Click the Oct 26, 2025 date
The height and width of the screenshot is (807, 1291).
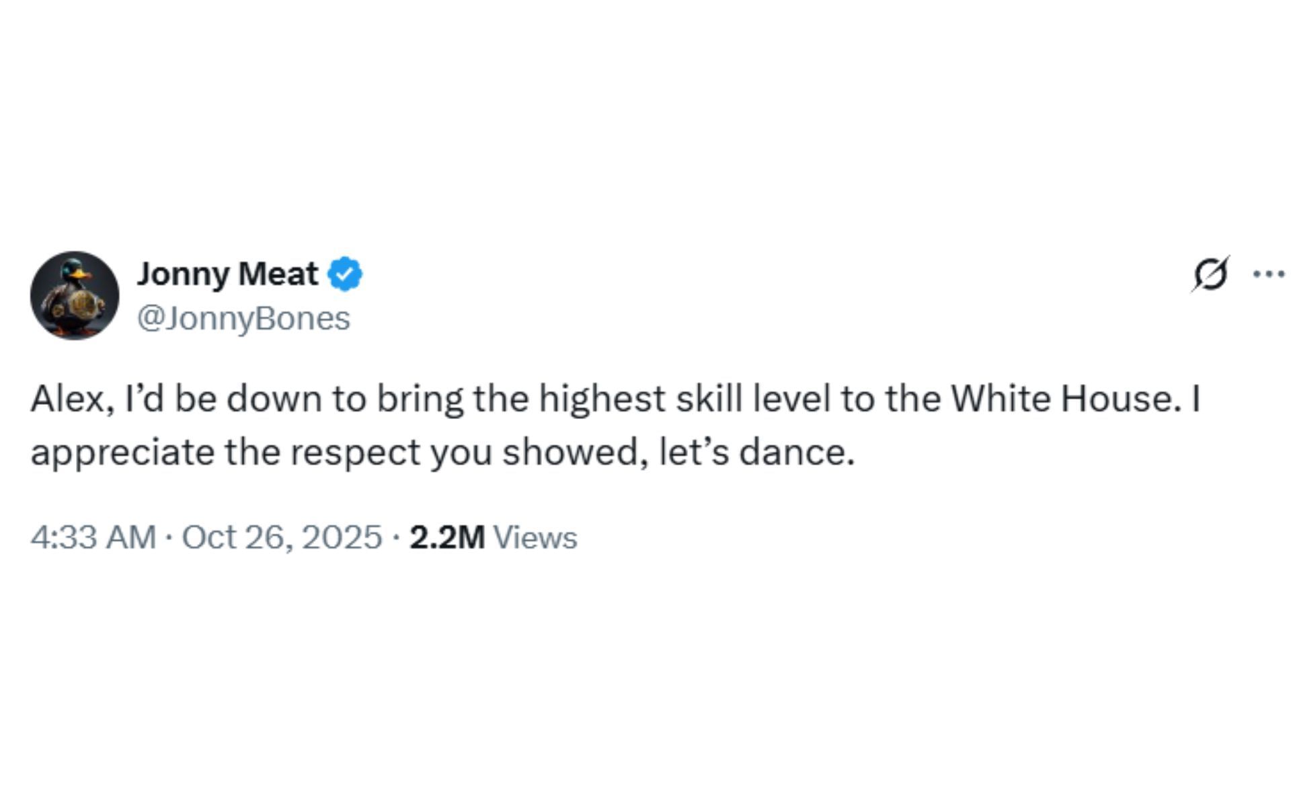pyautogui.click(x=282, y=537)
